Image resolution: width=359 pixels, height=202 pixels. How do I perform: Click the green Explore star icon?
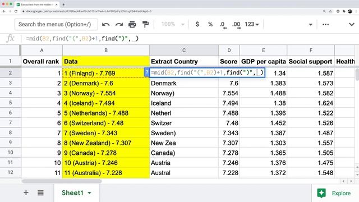(321, 193)
